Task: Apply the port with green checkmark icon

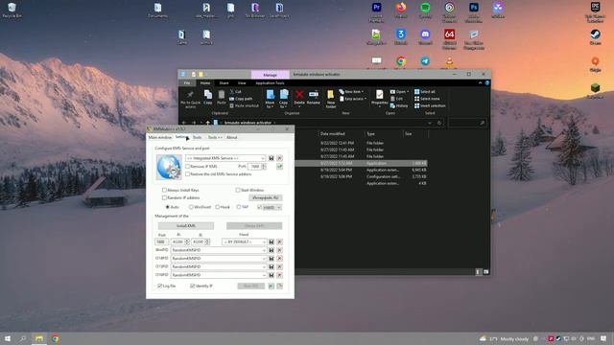Action: (x=279, y=167)
